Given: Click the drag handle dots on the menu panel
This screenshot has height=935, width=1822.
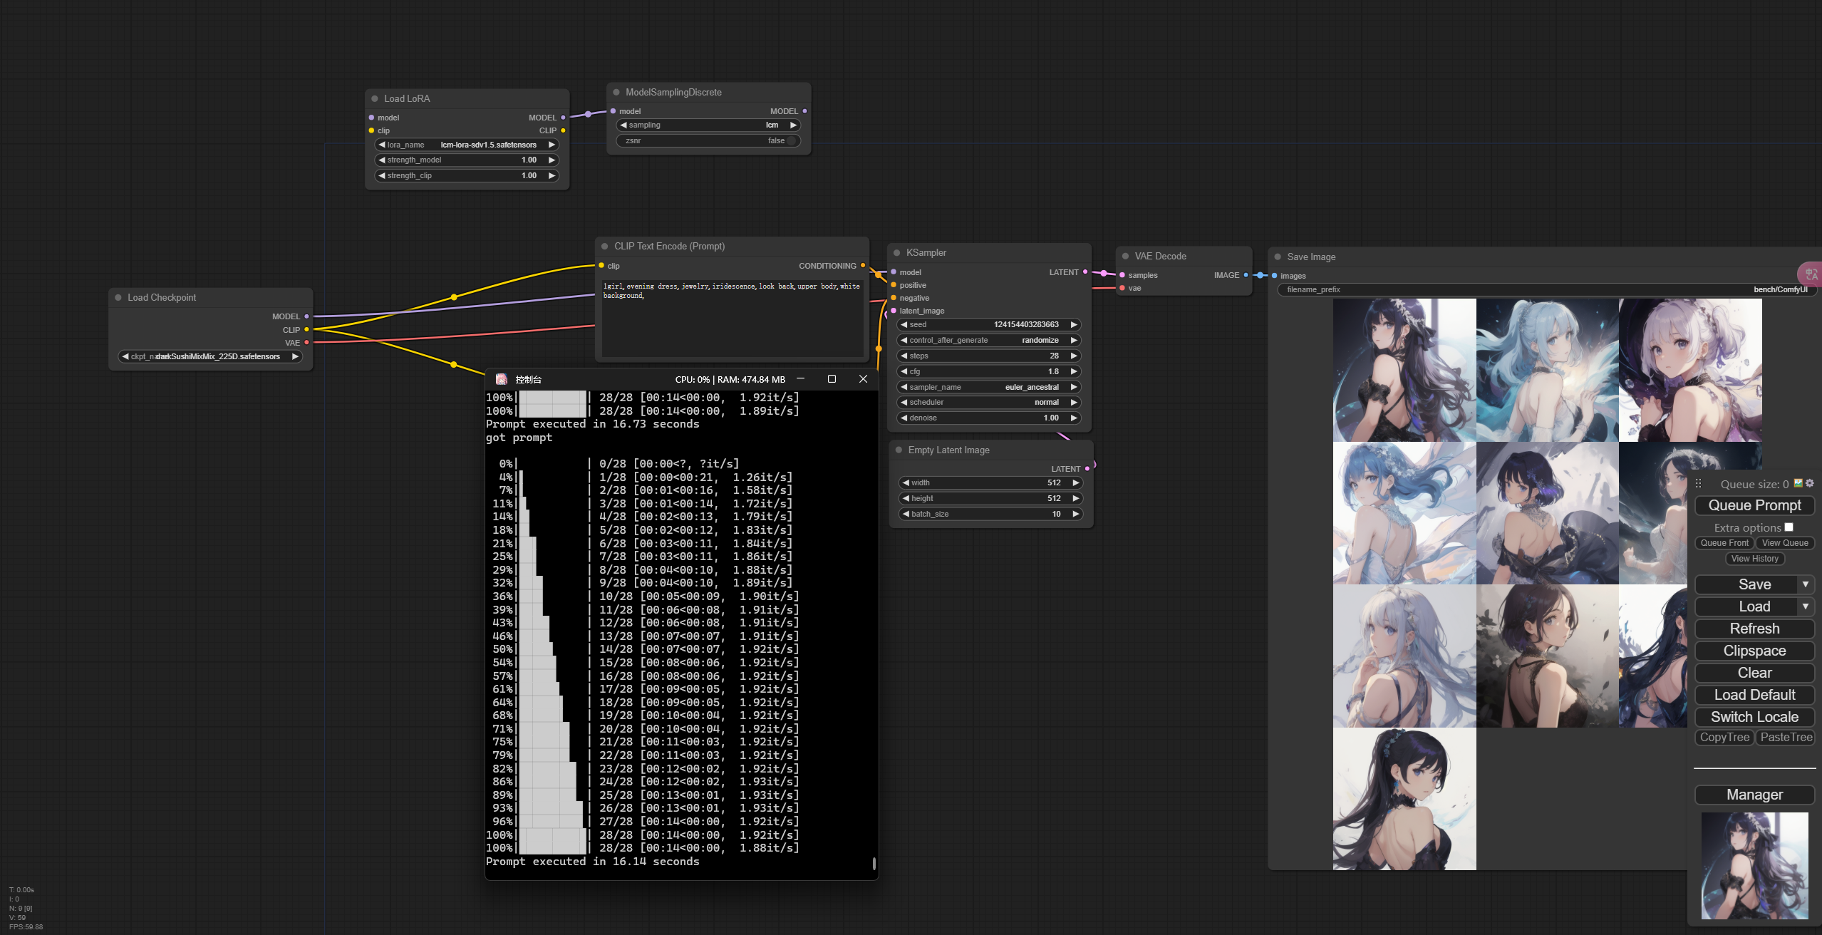Looking at the screenshot, I should [1699, 484].
